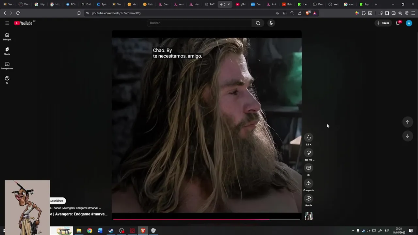Image resolution: width=418 pixels, height=235 pixels.
Task: Open the sound thumbnail below Remix
Action: click(309, 216)
